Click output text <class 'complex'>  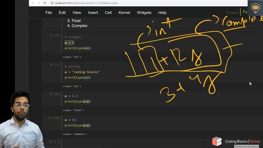[x=75, y=134]
